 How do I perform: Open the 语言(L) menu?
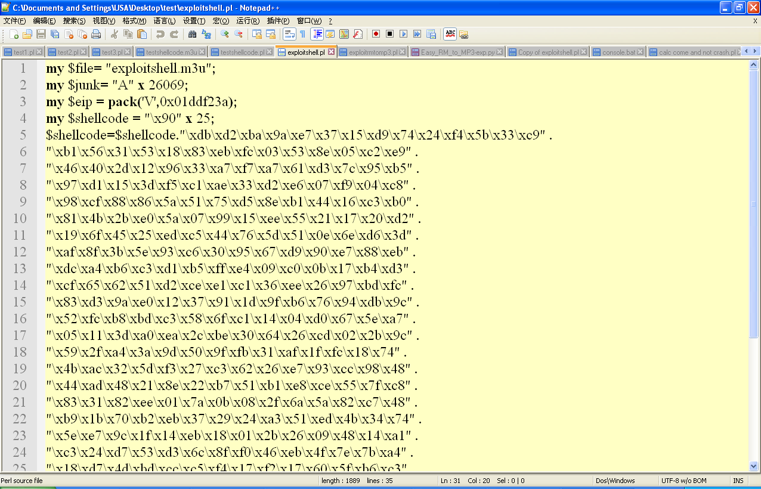tap(165, 21)
